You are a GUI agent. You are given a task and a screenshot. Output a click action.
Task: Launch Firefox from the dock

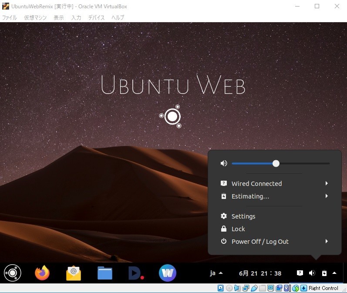pos(42,273)
